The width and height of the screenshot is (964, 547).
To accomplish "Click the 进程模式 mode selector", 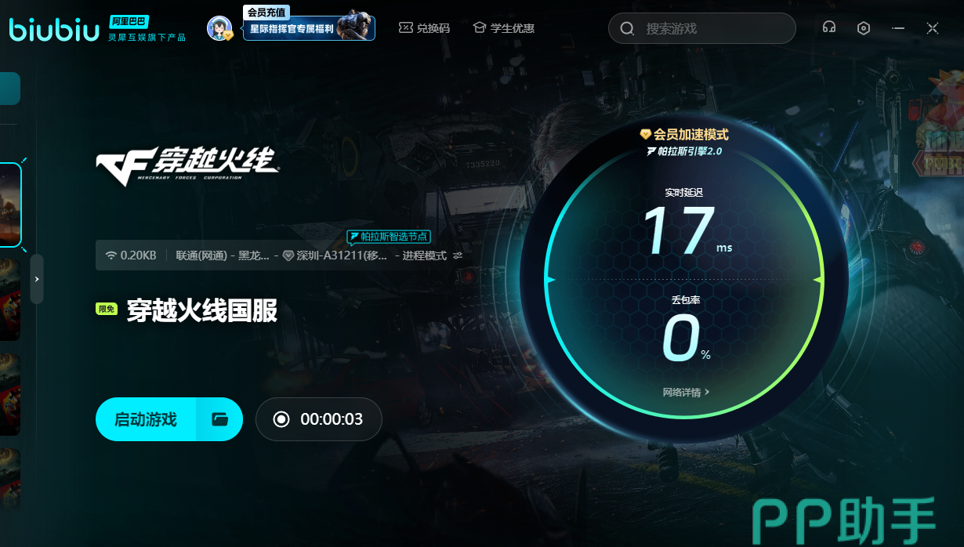I will (x=423, y=255).
